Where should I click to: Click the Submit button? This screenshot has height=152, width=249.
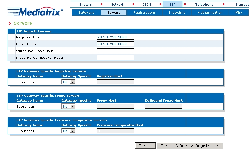pos(145,146)
